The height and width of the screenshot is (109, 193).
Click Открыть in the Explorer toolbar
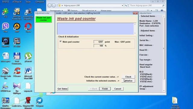(x=73, y=11)
